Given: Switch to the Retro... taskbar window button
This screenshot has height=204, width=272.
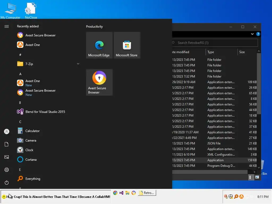Looking at the screenshot, I should [x=147, y=193].
